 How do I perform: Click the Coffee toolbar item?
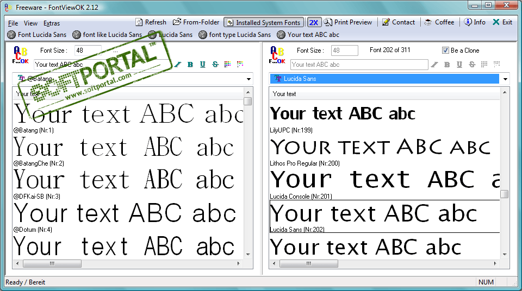coord(439,22)
